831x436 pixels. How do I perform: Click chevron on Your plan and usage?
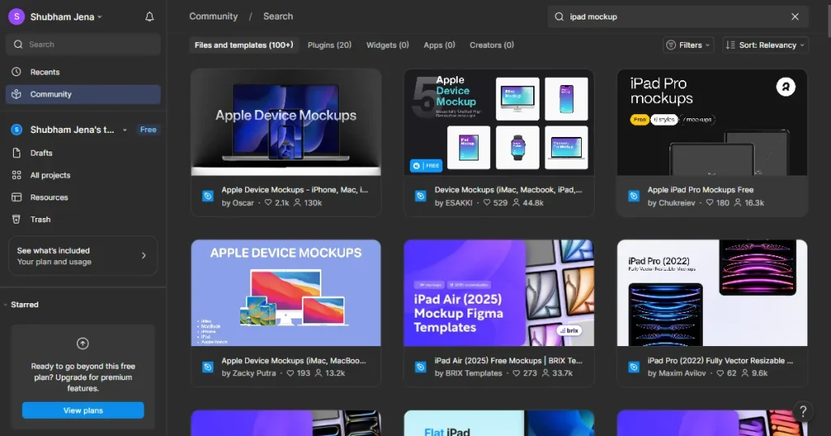pos(144,255)
